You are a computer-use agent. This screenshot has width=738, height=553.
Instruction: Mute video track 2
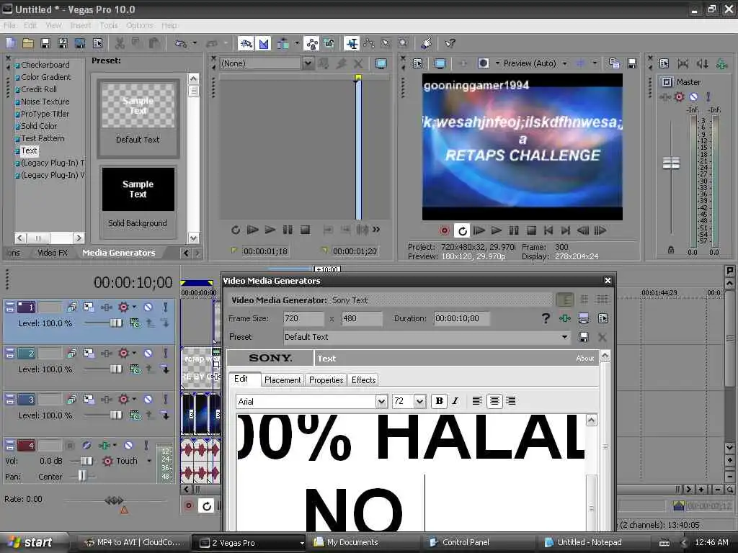click(148, 353)
